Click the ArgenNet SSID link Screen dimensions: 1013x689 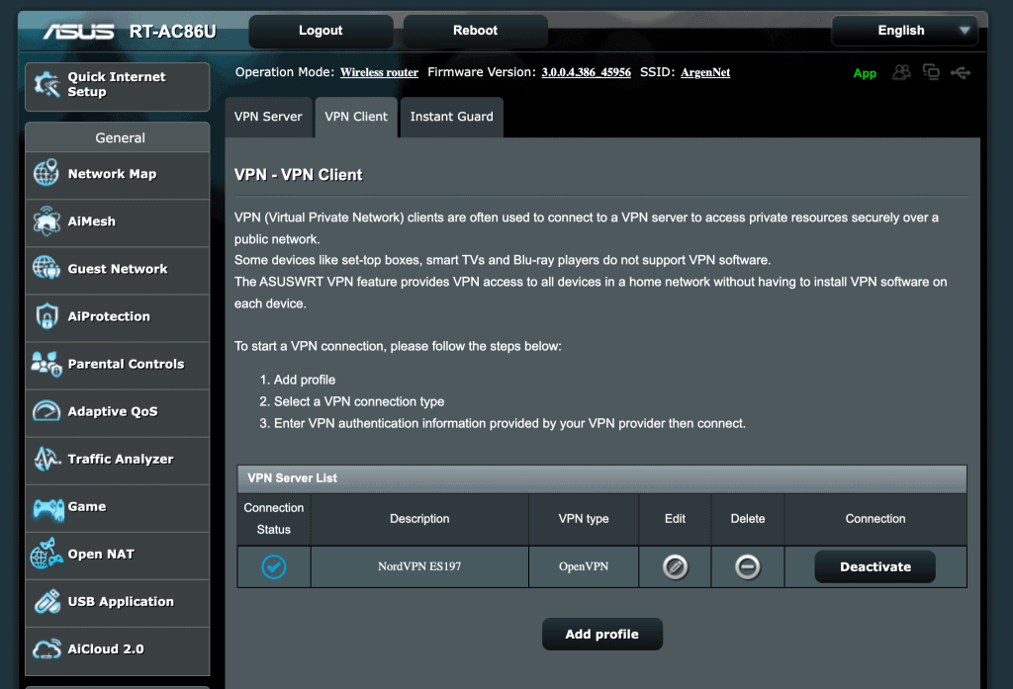pos(705,72)
